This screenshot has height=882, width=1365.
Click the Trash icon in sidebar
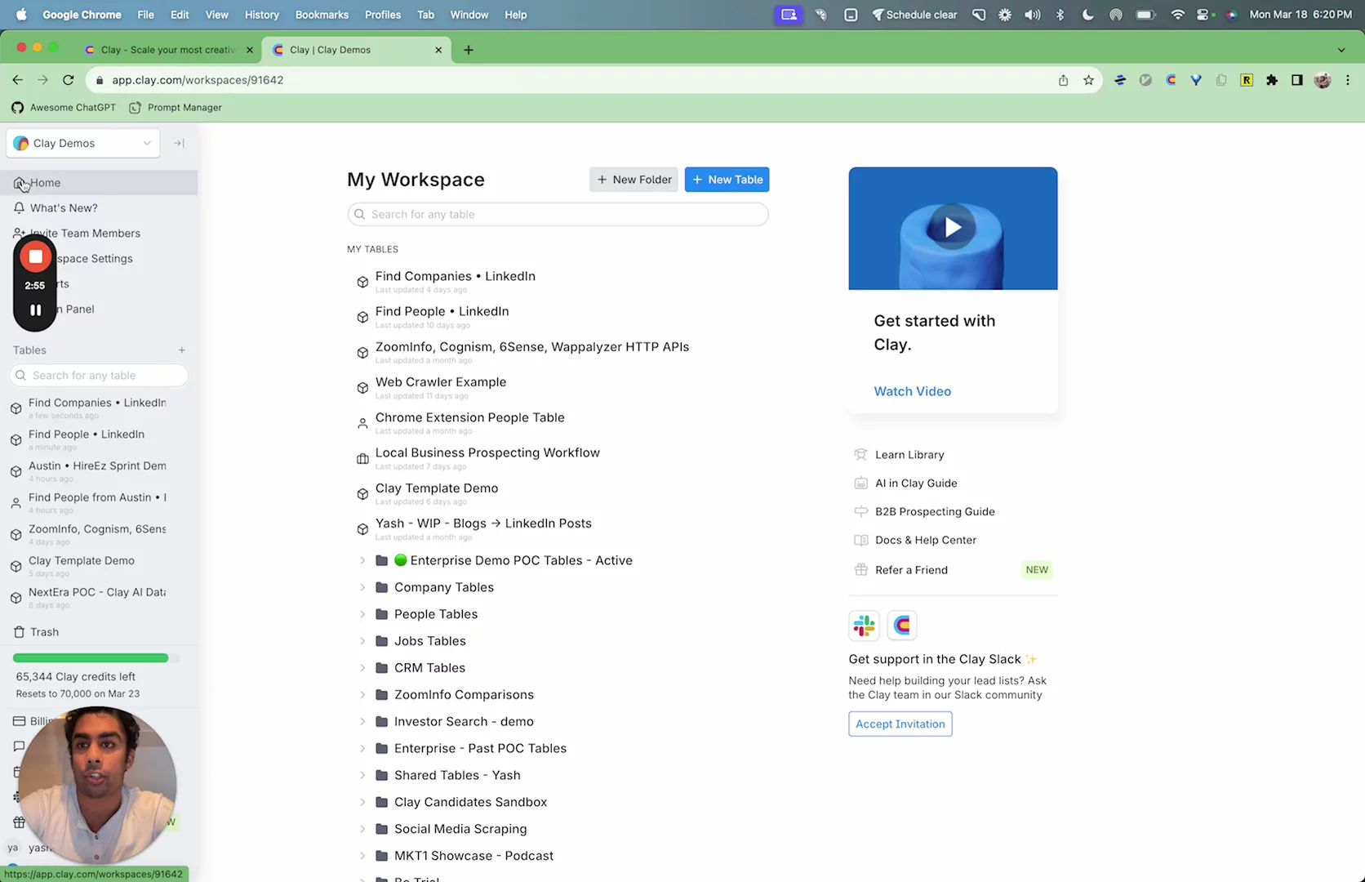[x=20, y=632]
